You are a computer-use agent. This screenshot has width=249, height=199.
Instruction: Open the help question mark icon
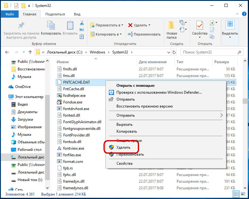pyautogui.click(x=244, y=14)
